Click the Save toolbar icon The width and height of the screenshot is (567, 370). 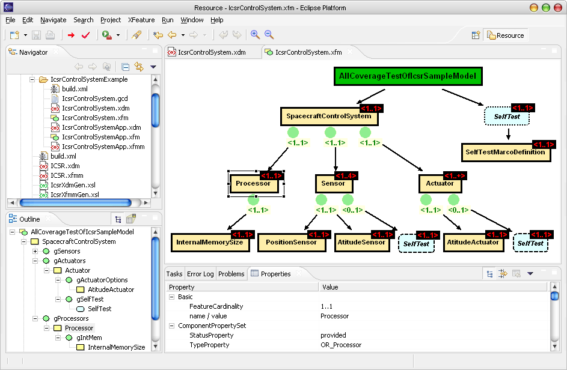tap(36, 35)
